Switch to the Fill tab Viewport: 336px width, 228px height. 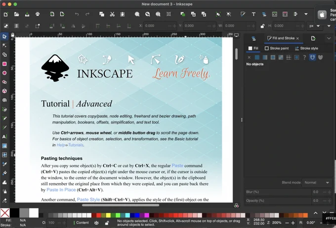253,48
